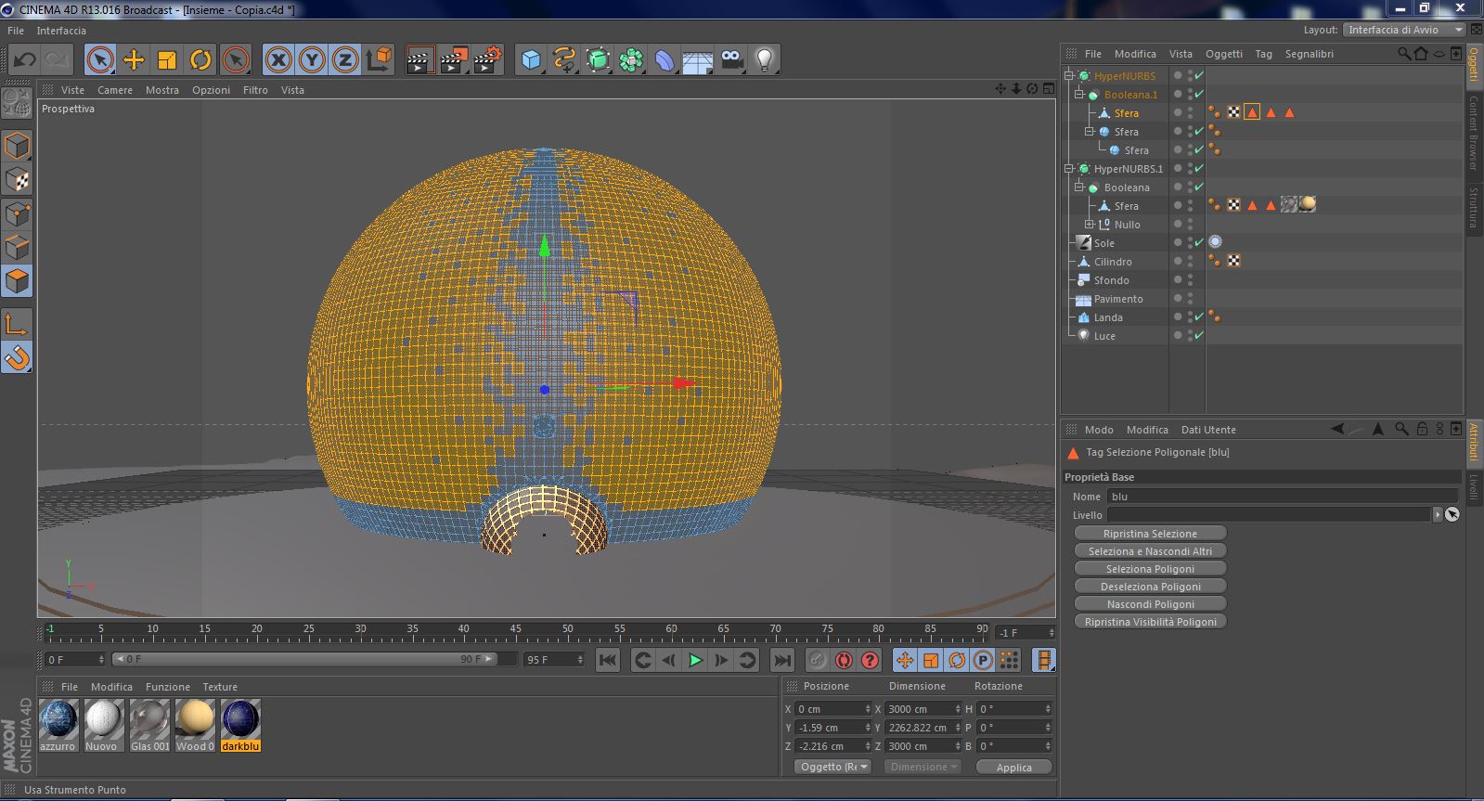Expand the Nullo object in the tree

[x=1090, y=225]
